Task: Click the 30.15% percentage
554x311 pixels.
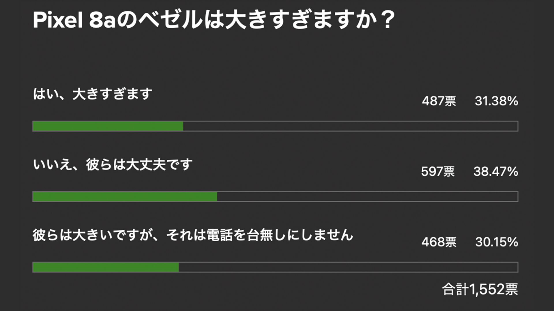Action: point(497,242)
